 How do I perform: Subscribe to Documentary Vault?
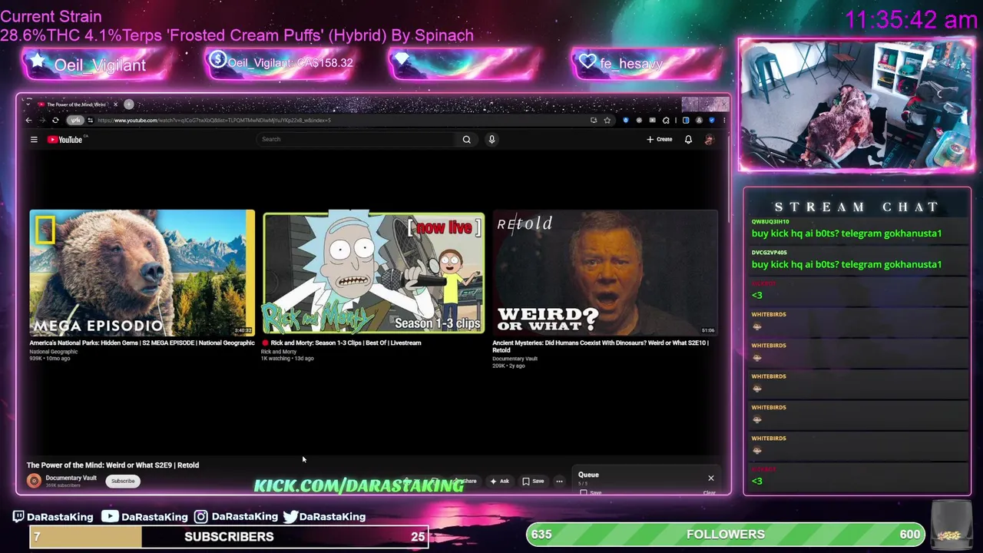(123, 481)
